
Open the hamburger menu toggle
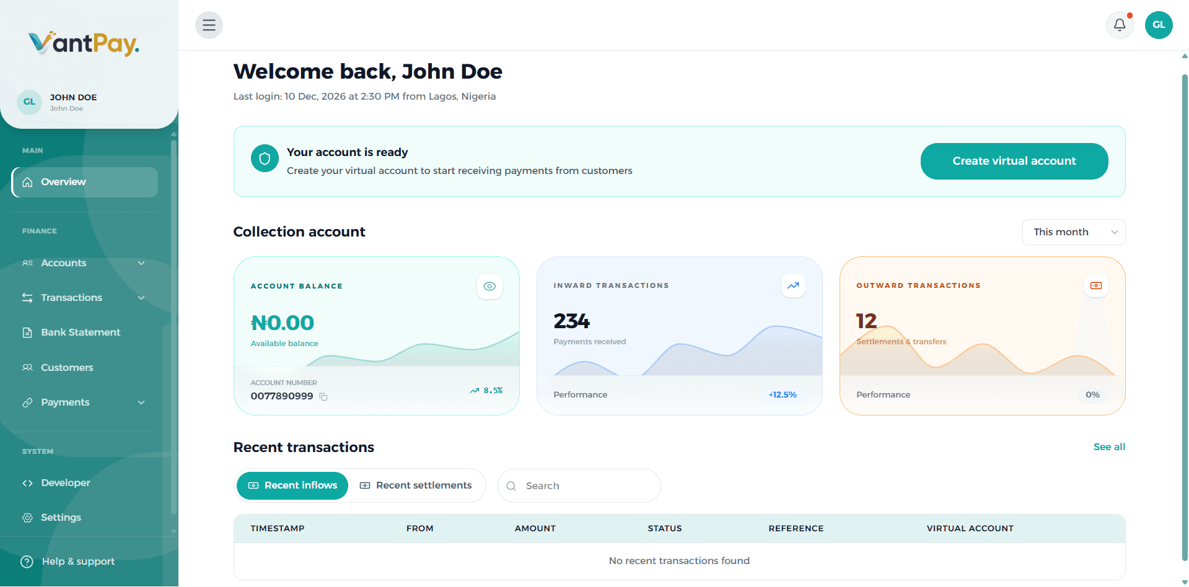tap(209, 25)
